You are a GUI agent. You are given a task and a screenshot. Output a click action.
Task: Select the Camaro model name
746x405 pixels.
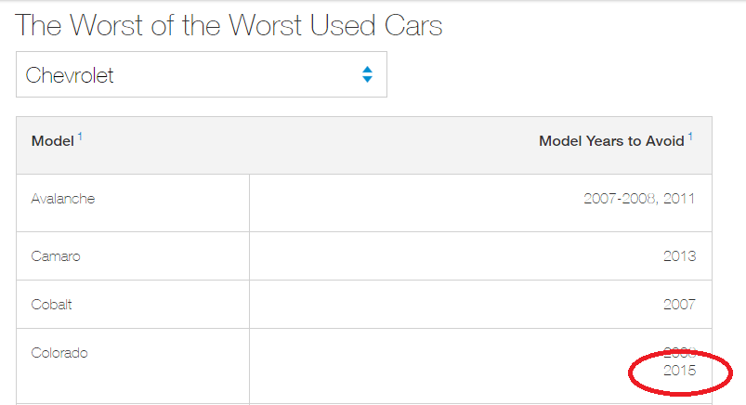[56, 256]
